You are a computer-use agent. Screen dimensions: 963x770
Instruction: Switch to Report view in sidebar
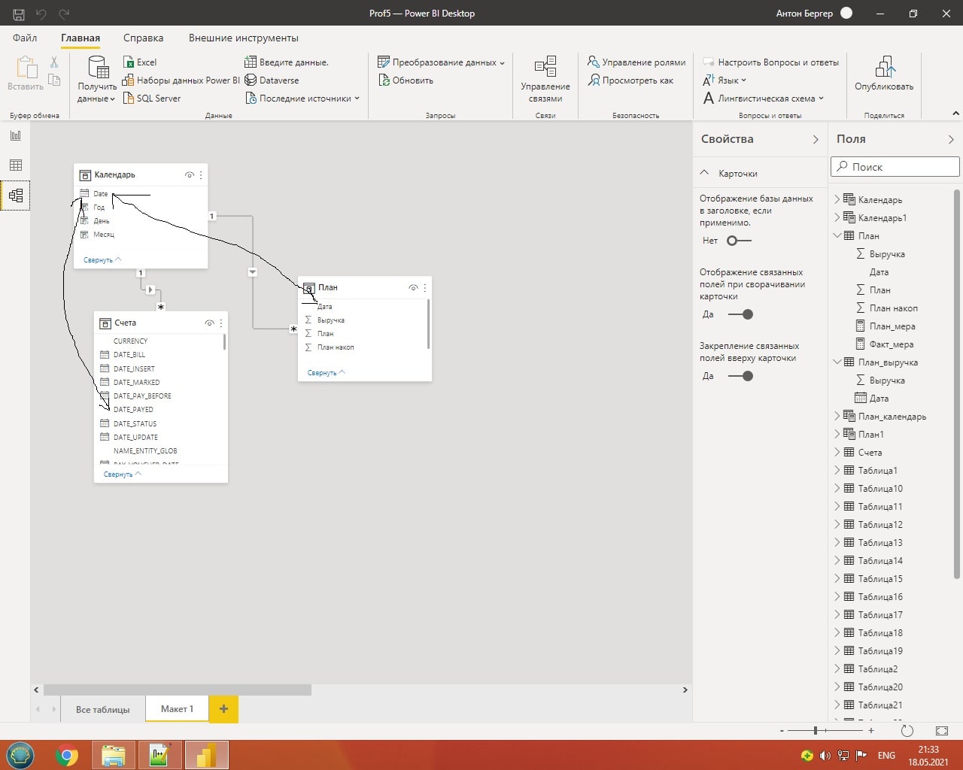pyautogui.click(x=16, y=135)
